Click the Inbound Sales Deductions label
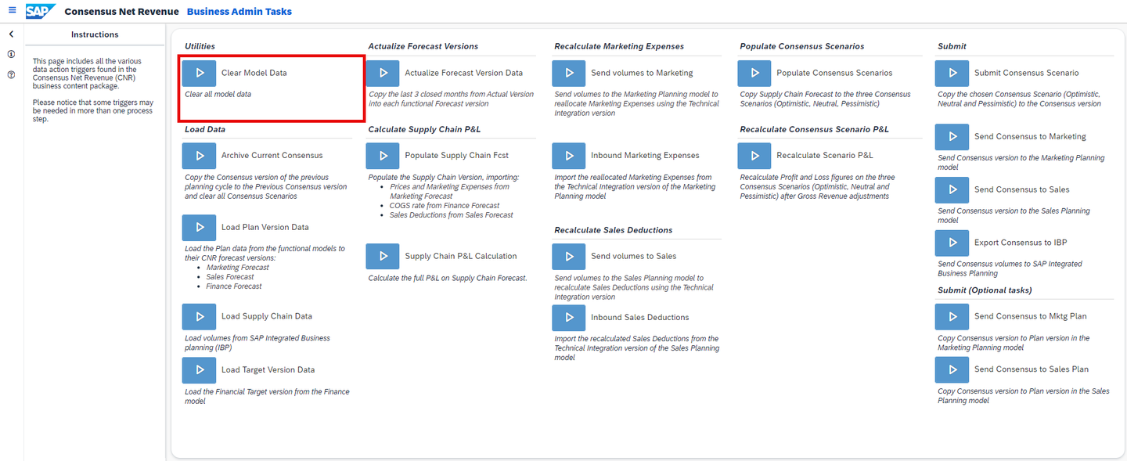The width and height of the screenshot is (1127, 461). (x=640, y=317)
